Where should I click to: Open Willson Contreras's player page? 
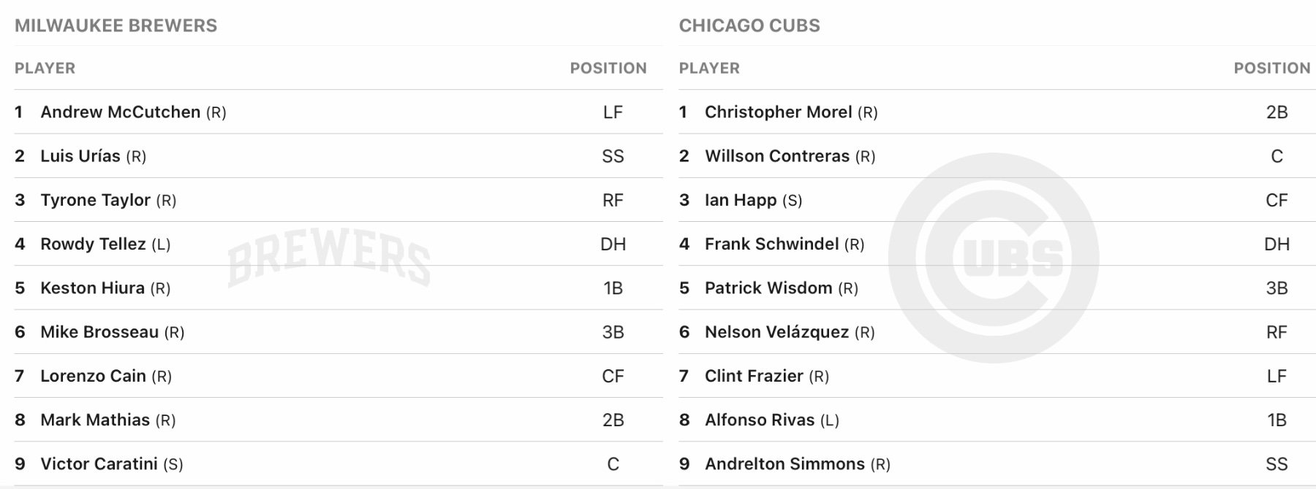point(776,156)
